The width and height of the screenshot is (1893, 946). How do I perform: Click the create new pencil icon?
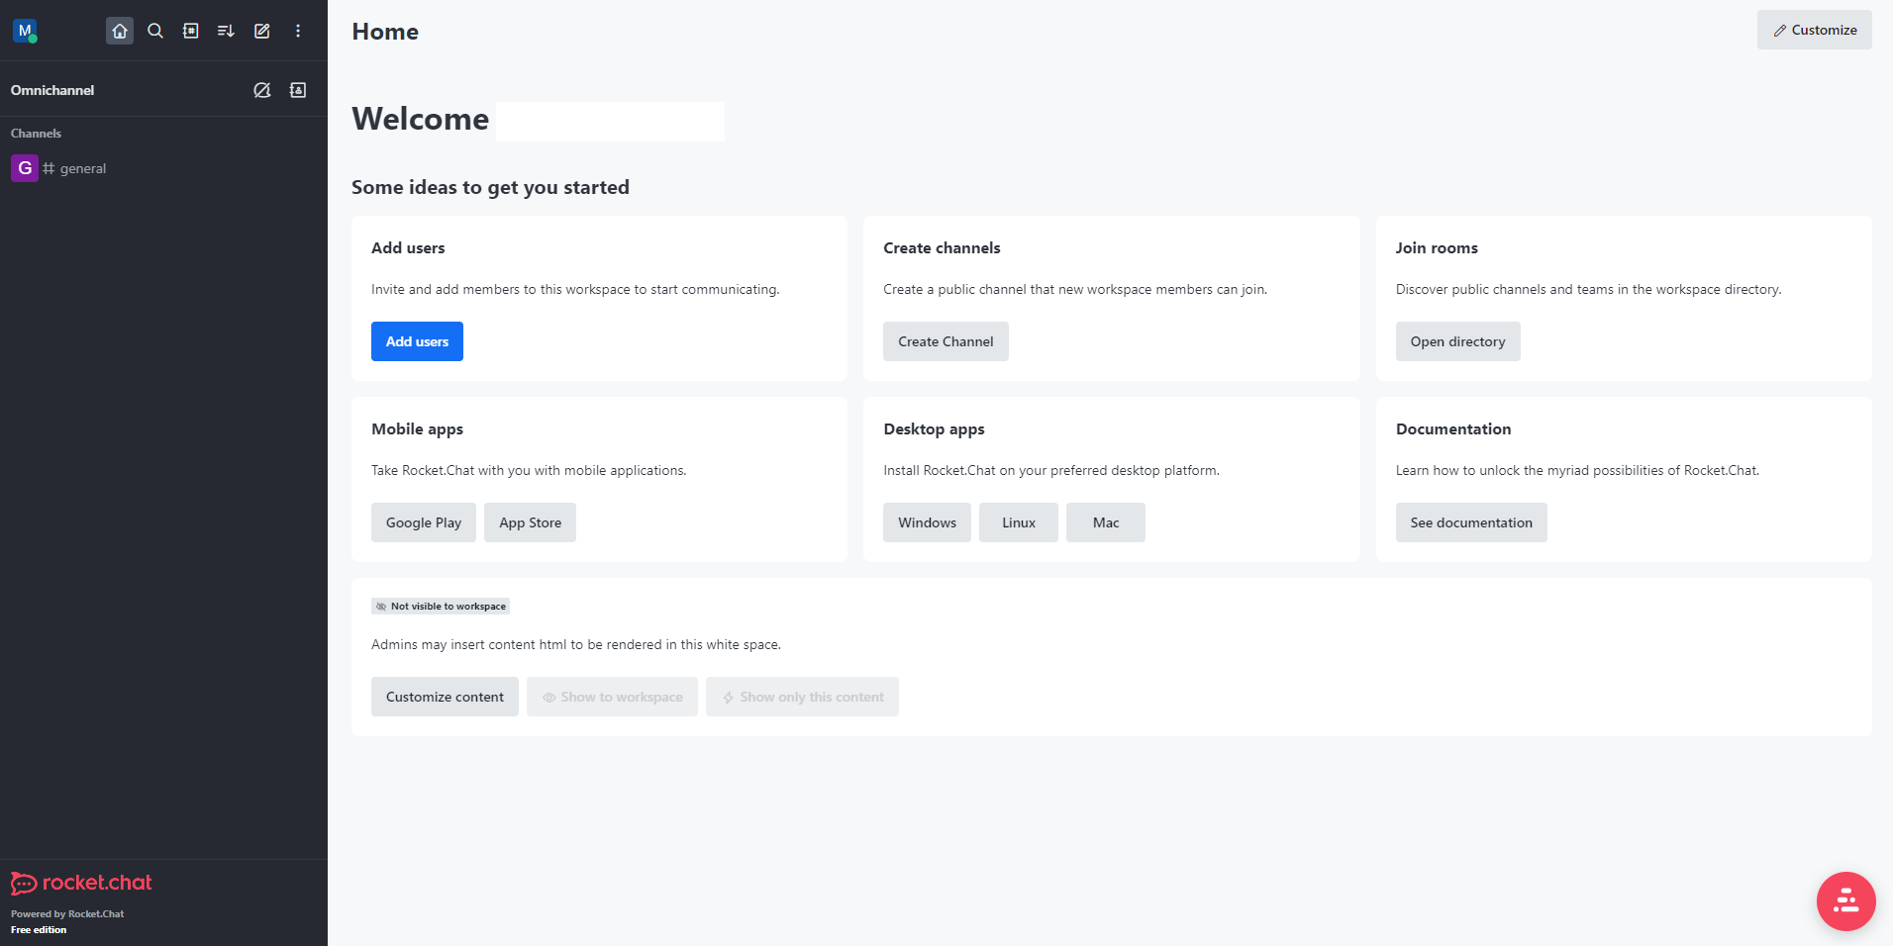[262, 31]
